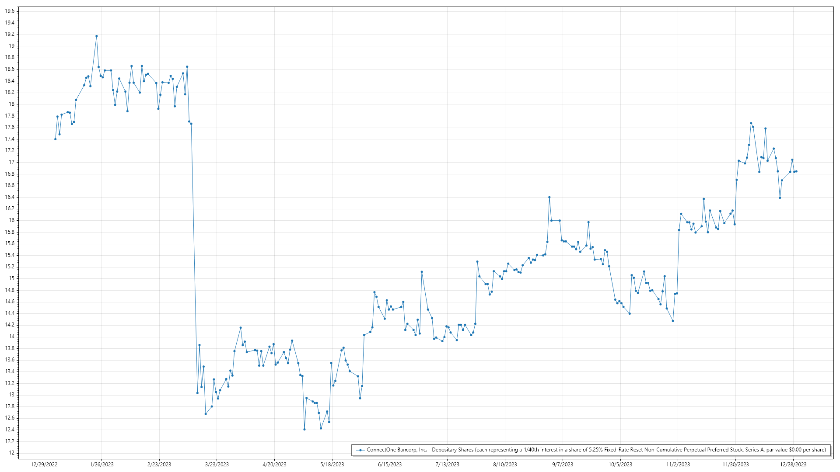Click the 3/23/2023 x-axis date label

pyautogui.click(x=217, y=464)
